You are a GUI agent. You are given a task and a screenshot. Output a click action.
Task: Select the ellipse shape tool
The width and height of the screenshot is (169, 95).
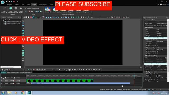(x=23, y=33)
